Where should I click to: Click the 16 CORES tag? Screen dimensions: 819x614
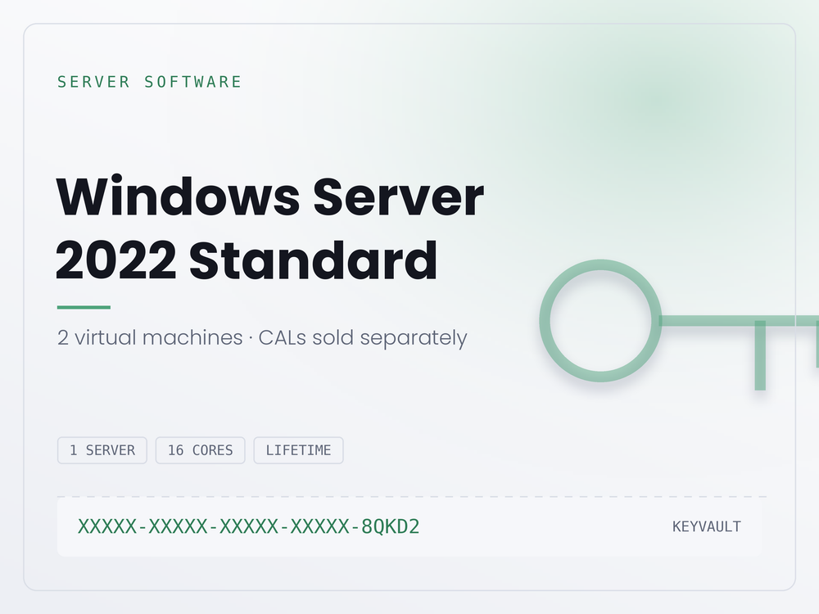(200, 450)
